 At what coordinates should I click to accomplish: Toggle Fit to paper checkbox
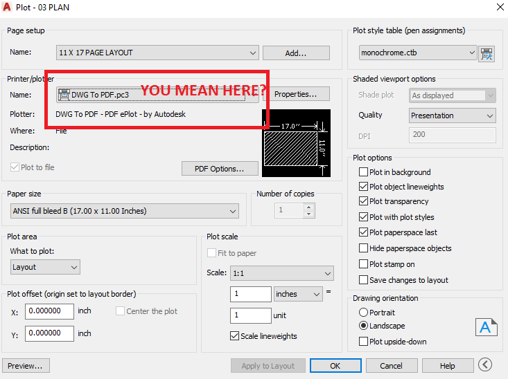tap(211, 253)
